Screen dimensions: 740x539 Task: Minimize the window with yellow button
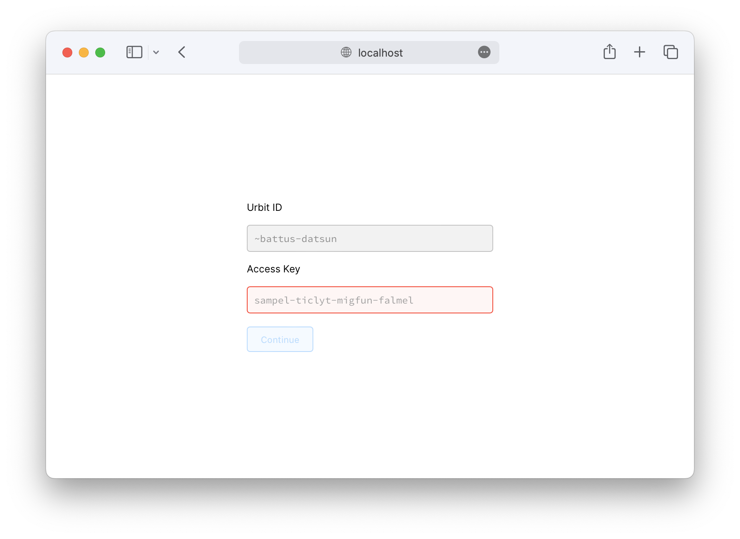[84, 53]
